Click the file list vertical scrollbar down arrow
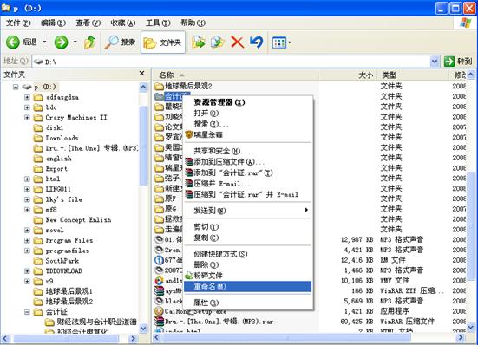The image size is (478, 345). tap(471, 327)
